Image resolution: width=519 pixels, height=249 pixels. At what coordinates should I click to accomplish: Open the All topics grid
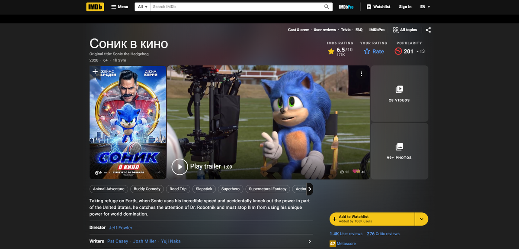pyautogui.click(x=405, y=30)
